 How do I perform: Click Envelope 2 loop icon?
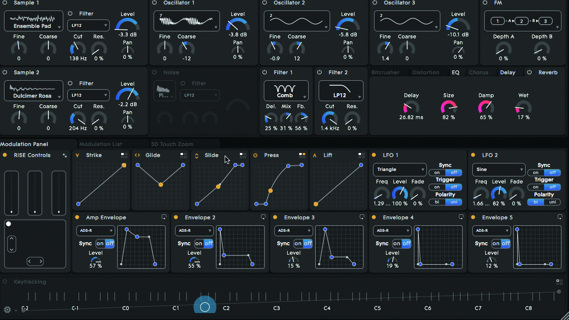pos(263,217)
